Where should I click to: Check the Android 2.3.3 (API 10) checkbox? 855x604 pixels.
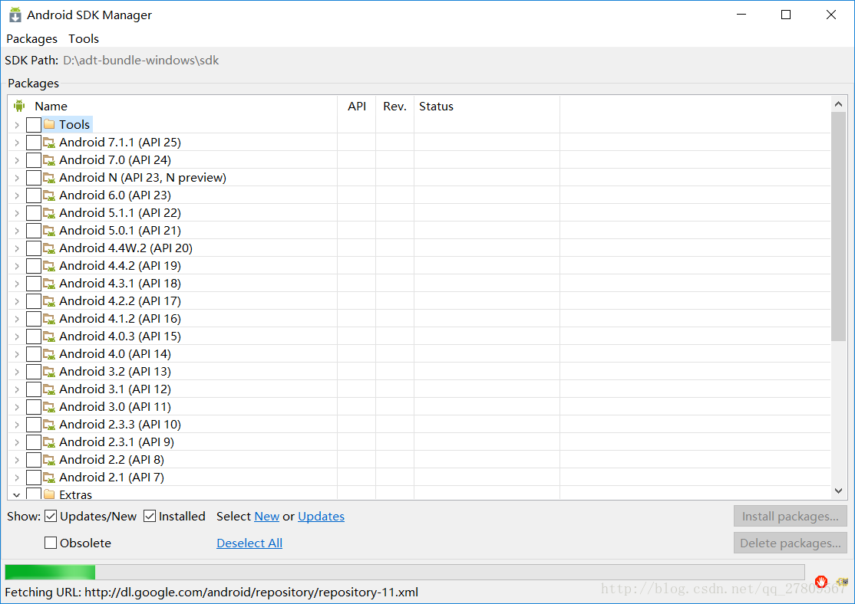[x=34, y=425]
